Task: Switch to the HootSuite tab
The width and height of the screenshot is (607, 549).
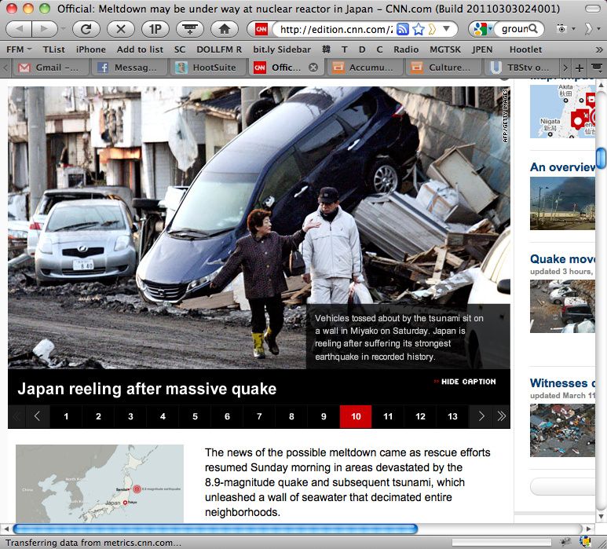Action: click(208, 68)
